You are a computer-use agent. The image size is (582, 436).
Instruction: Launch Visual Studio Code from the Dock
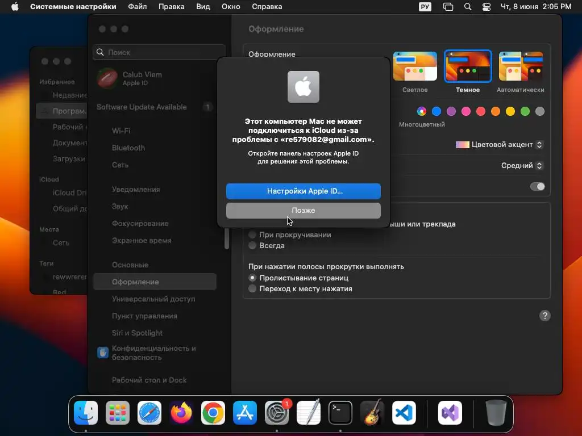pos(404,413)
